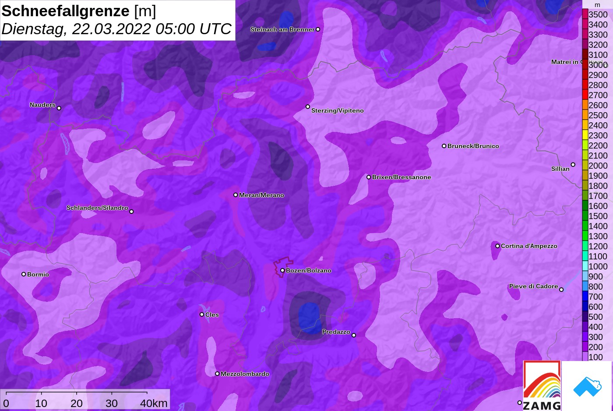Viewport: 613px width, 411px height.
Task: Click the Pieve di Cadore label
Action: (533, 286)
